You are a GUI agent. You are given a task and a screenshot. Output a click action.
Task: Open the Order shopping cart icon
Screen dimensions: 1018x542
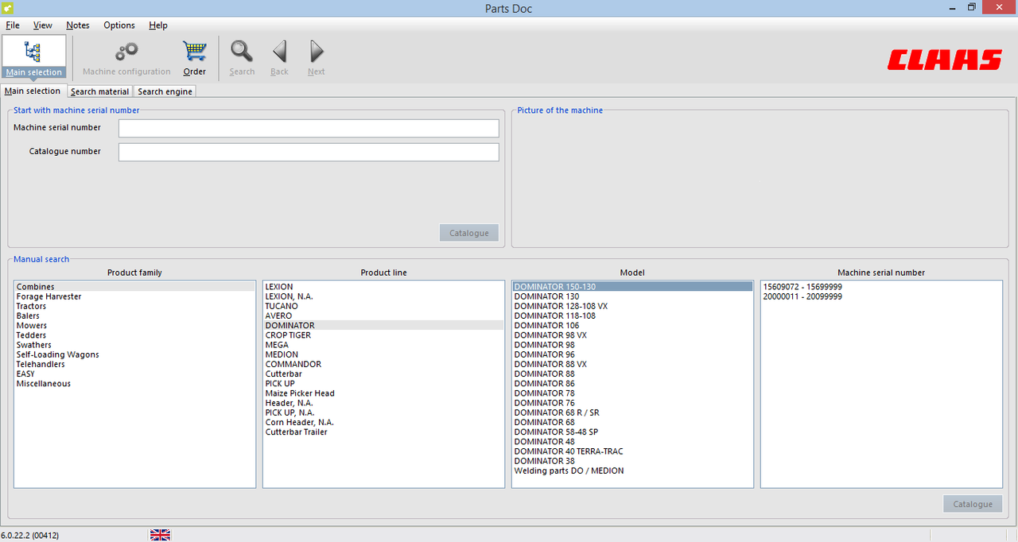[194, 52]
